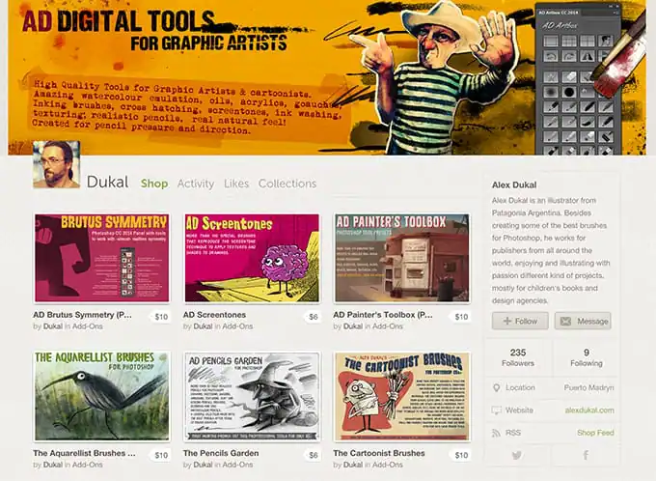The image size is (656, 481).
Task: Click the Alex Dukal name heading
Action: (x=514, y=184)
